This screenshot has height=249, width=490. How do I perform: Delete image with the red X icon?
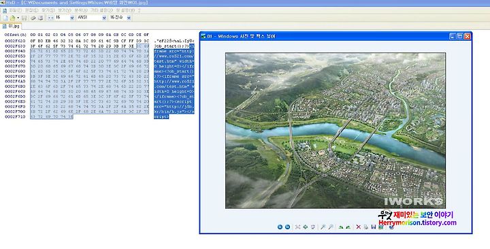click(x=359, y=227)
